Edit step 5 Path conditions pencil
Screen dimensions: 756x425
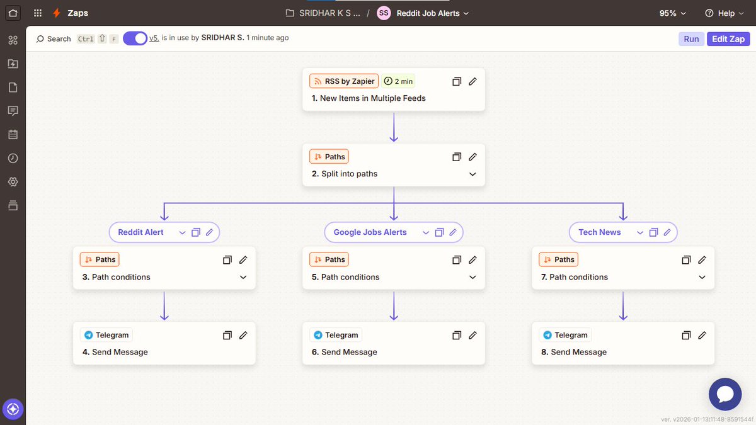pyautogui.click(x=472, y=260)
